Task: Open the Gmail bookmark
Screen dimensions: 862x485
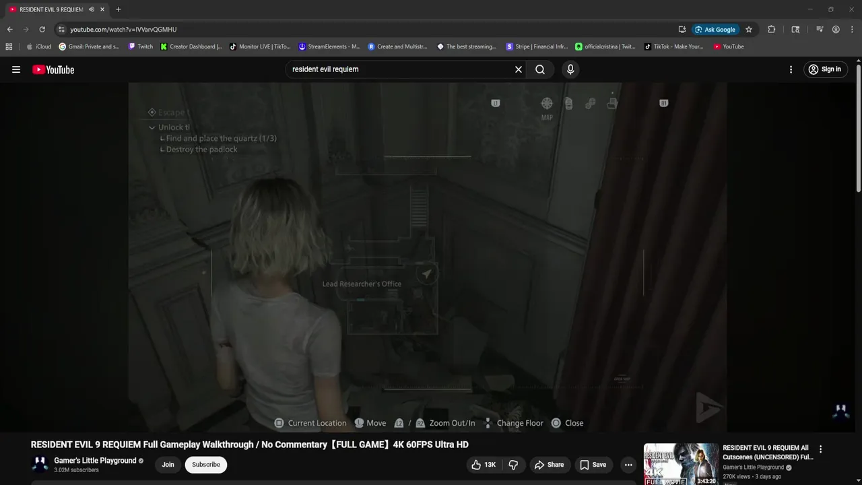Action: (89, 46)
